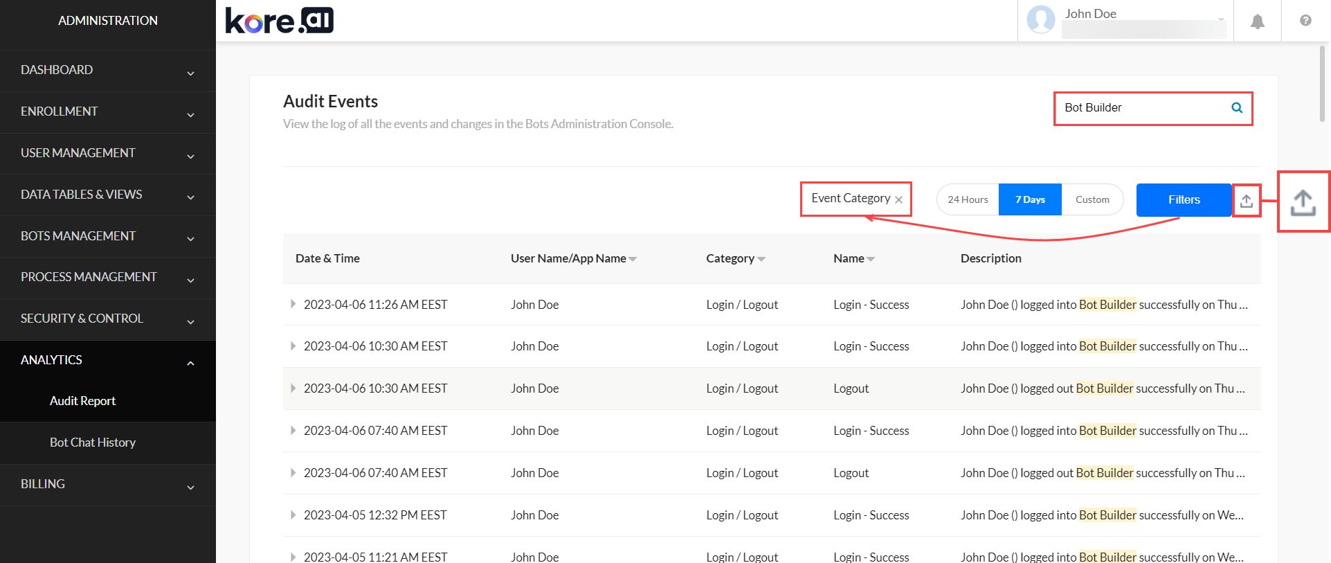1331x563 pixels.
Task: Click the Bot Builder search field
Action: 1142,108
